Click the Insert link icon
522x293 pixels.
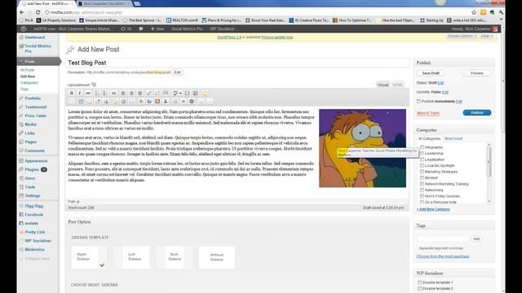click(x=149, y=93)
